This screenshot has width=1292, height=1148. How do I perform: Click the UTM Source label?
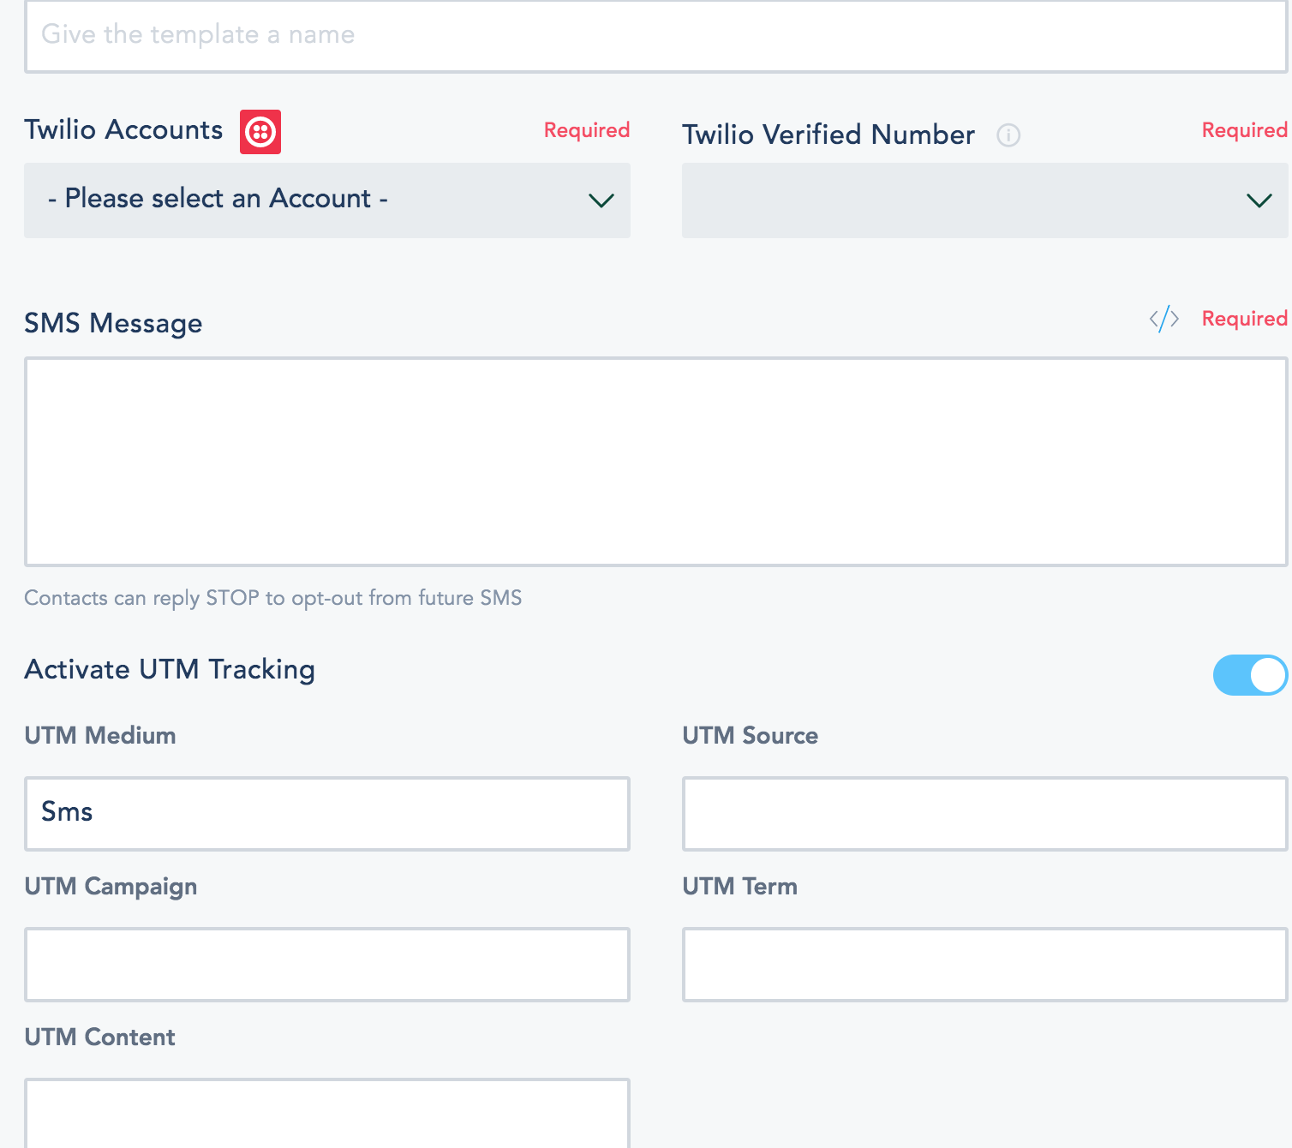pyautogui.click(x=750, y=736)
